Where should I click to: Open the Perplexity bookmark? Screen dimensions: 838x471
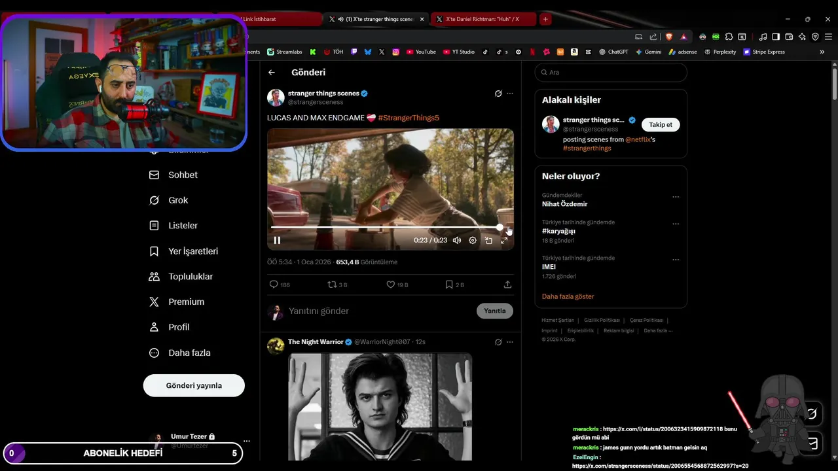click(x=720, y=52)
